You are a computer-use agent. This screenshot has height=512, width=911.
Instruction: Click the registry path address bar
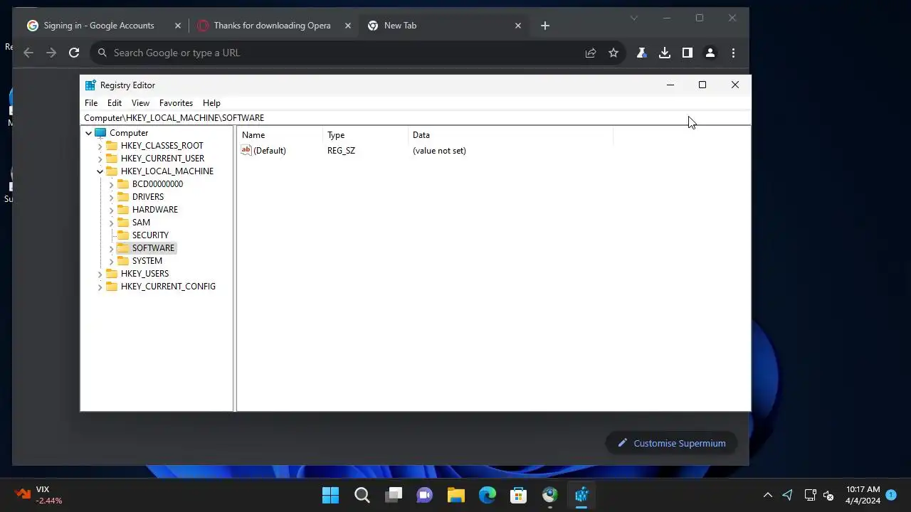tap(416, 118)
